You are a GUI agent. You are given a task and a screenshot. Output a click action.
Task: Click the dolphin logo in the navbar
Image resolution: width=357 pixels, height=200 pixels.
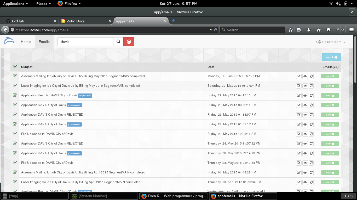click(9, 42)
